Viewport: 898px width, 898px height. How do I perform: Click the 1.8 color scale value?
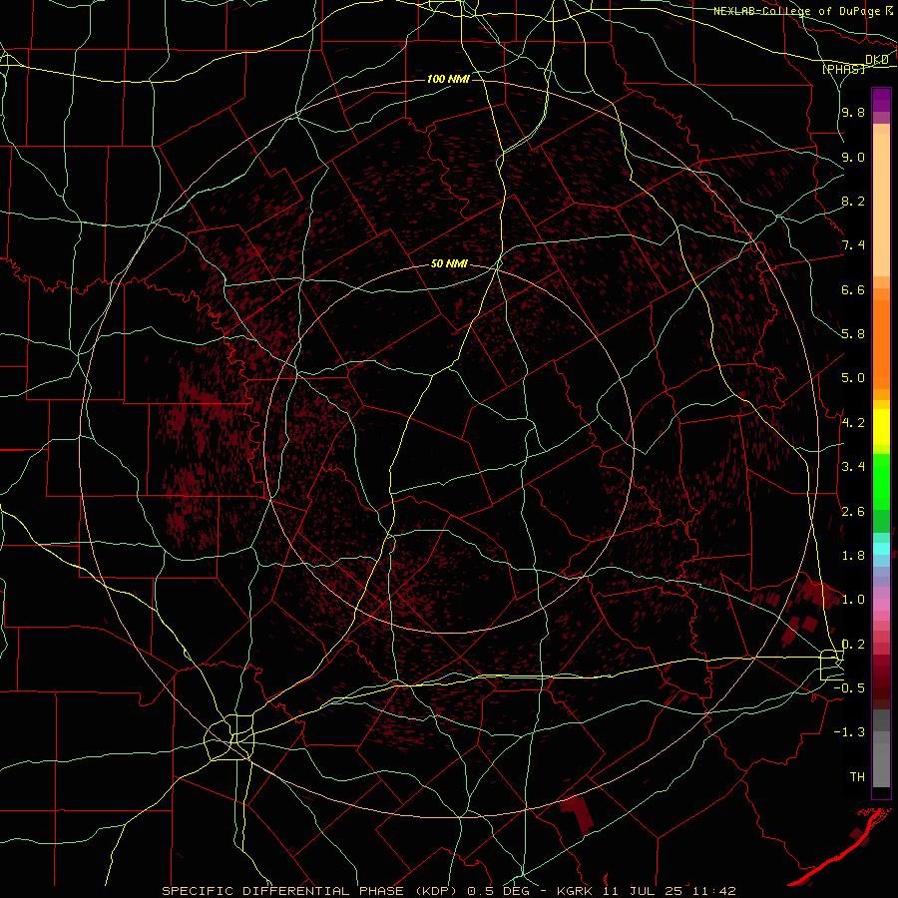(x=853, y=556)
